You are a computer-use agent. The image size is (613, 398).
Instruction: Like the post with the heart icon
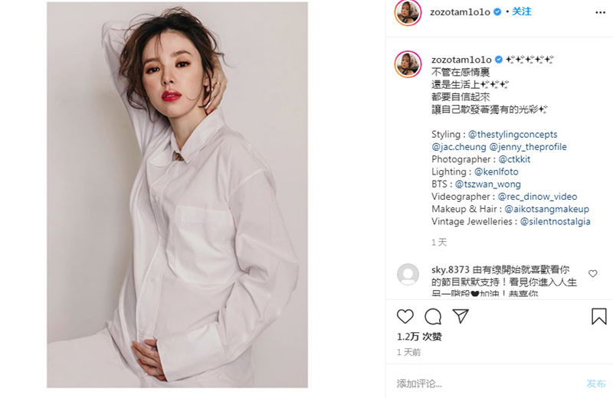tap(405, 316)
